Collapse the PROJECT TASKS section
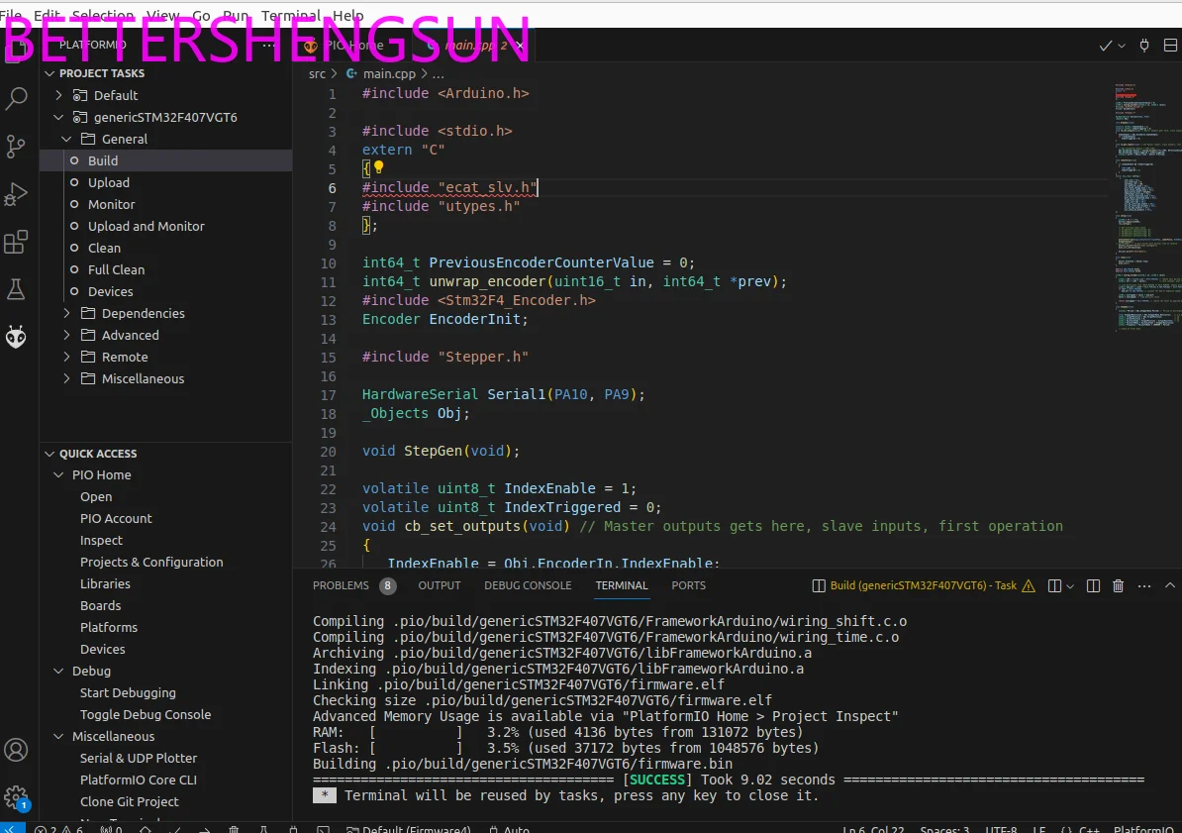 49,73
